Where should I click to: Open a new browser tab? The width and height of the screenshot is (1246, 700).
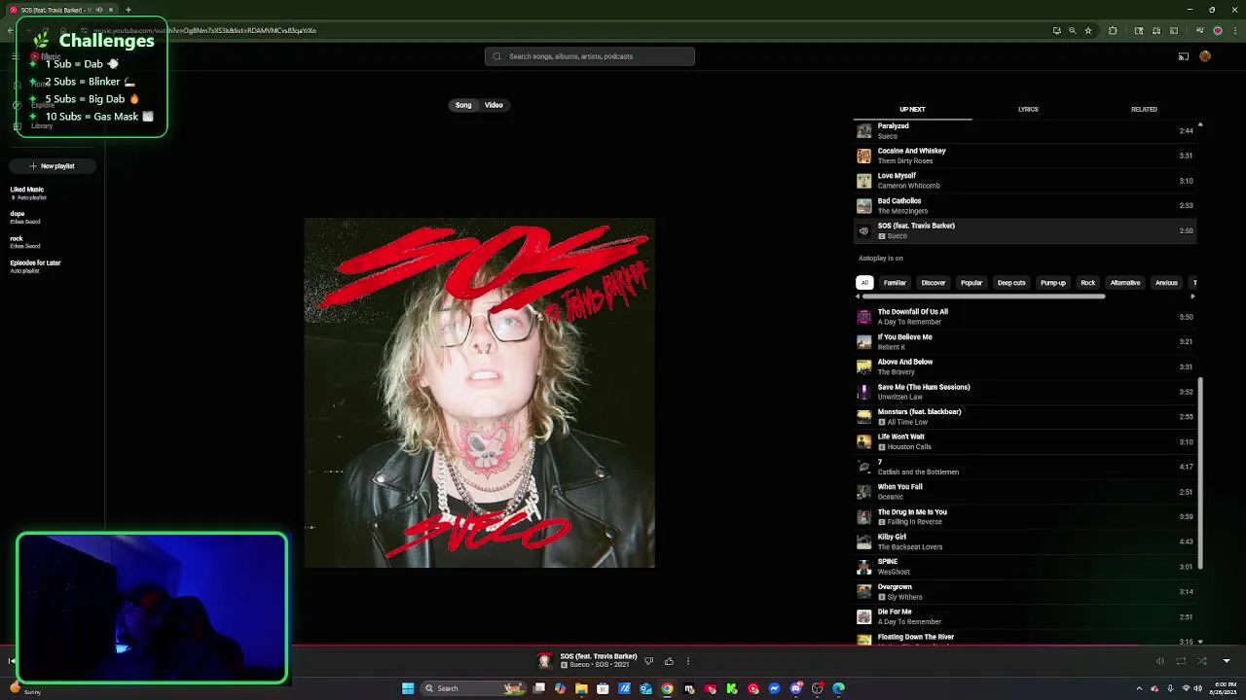pyautogui.click(x=128, y=10)
